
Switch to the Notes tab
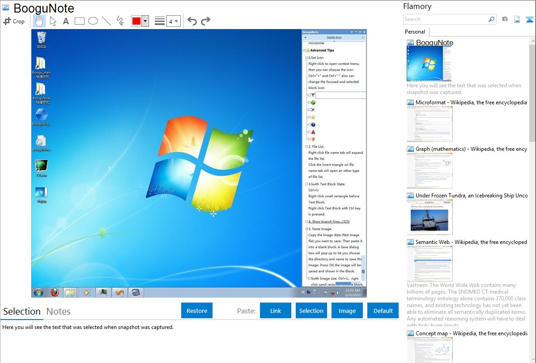59,312
